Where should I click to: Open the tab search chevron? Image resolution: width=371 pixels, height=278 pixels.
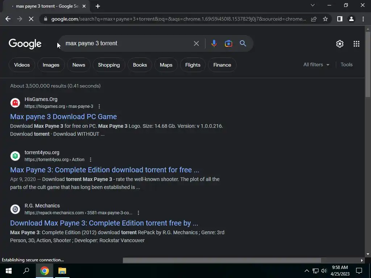(313, 5)
